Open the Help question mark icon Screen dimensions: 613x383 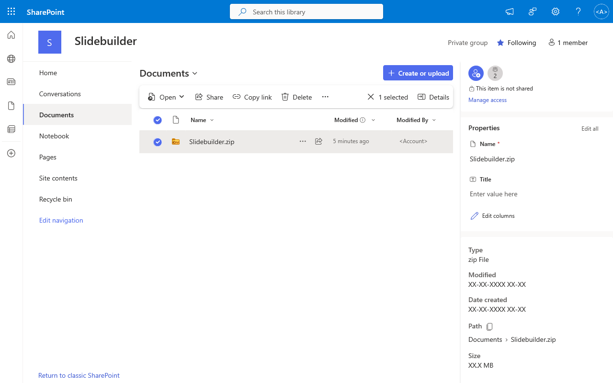coord(579,11)
